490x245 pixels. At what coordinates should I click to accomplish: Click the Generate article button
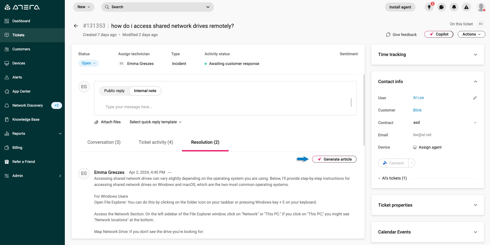[x=334, y=159]
